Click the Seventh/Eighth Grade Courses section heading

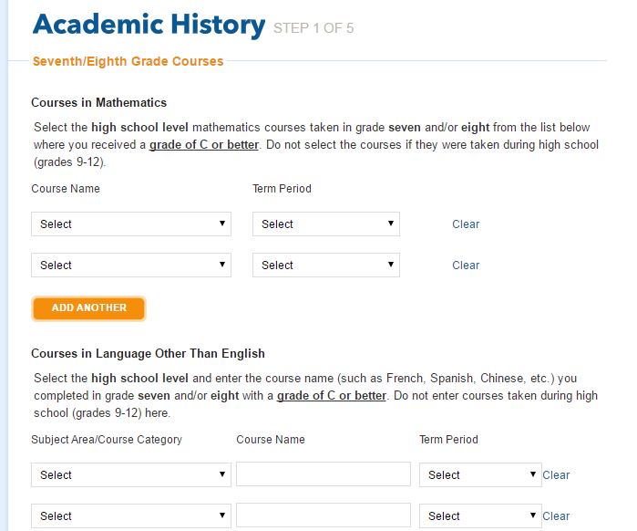pos(128,61)
